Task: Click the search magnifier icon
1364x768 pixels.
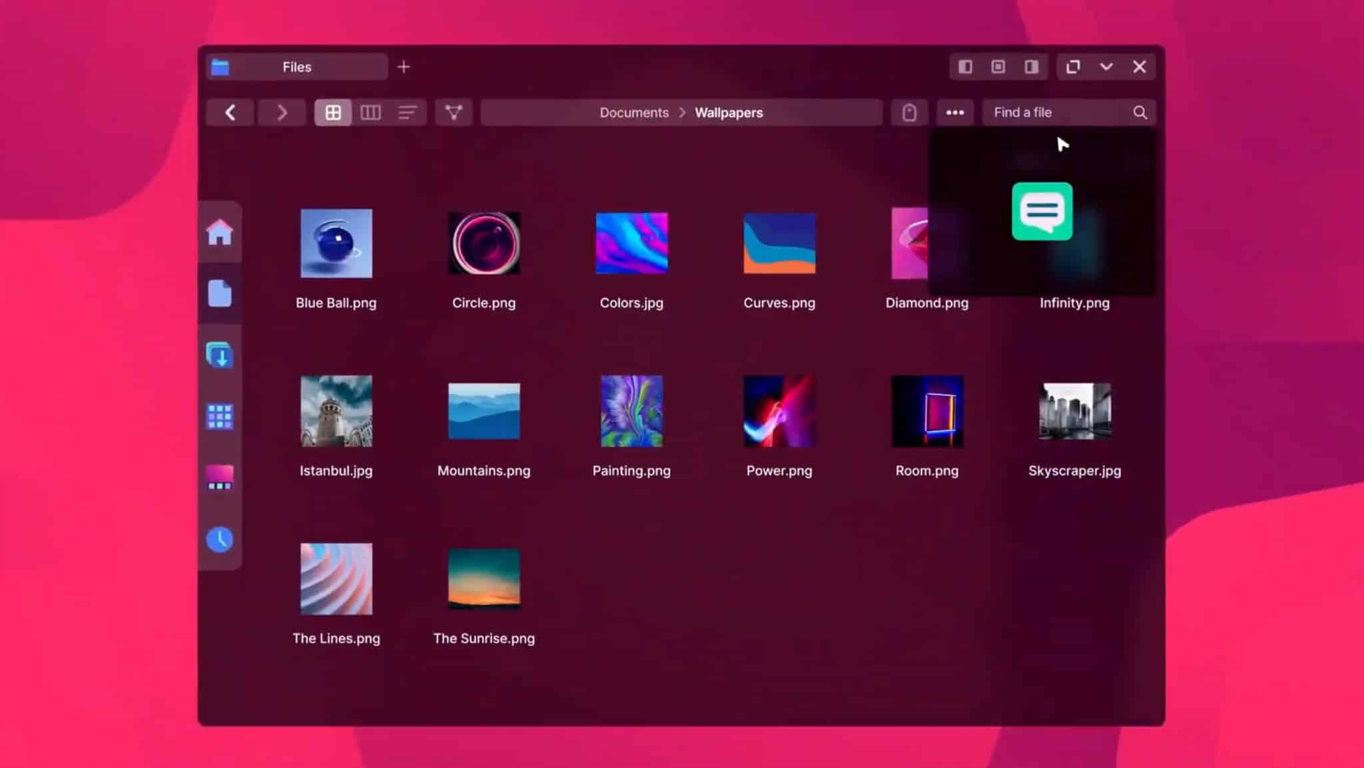Action: [1140, 112]
